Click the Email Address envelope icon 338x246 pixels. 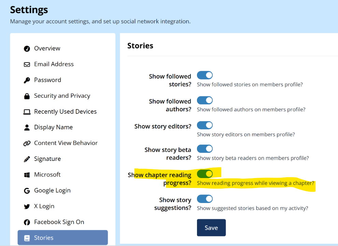(27, 64)
